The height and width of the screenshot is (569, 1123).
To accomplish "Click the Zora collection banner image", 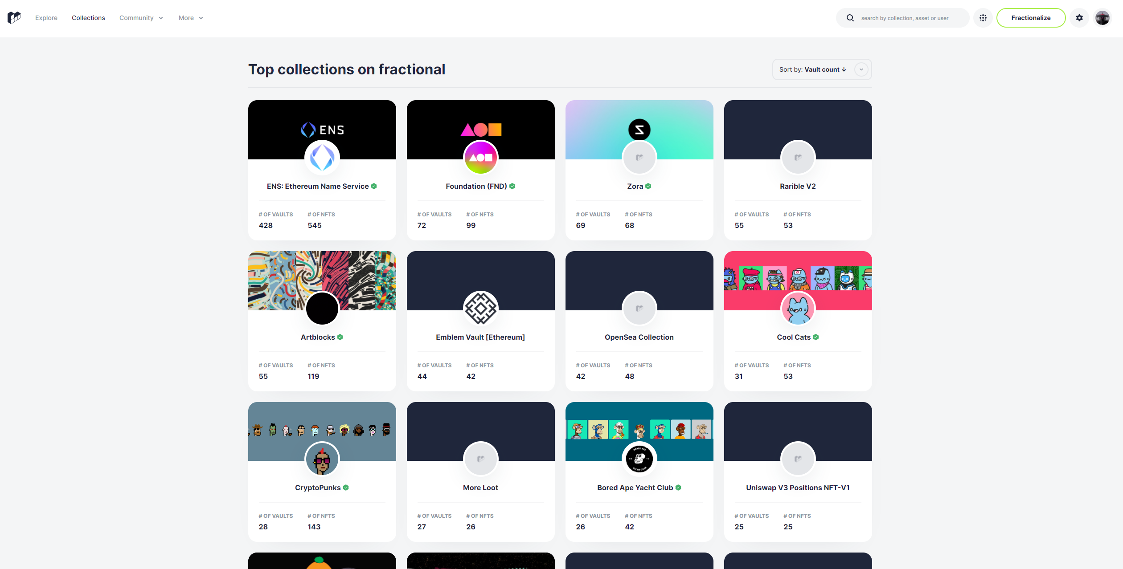I will 639,130.
